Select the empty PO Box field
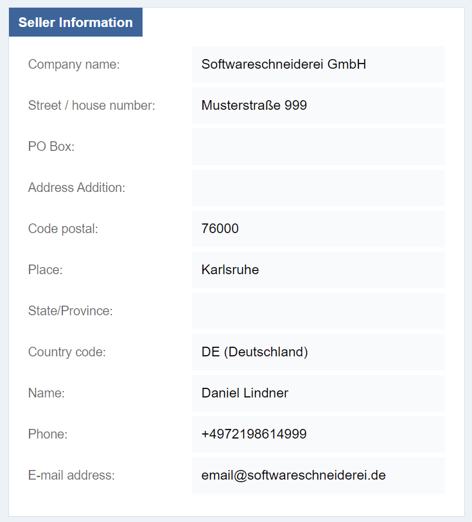The height and width of the screenshot is (522, 472). pyautogui.click(x=318, y=146)
